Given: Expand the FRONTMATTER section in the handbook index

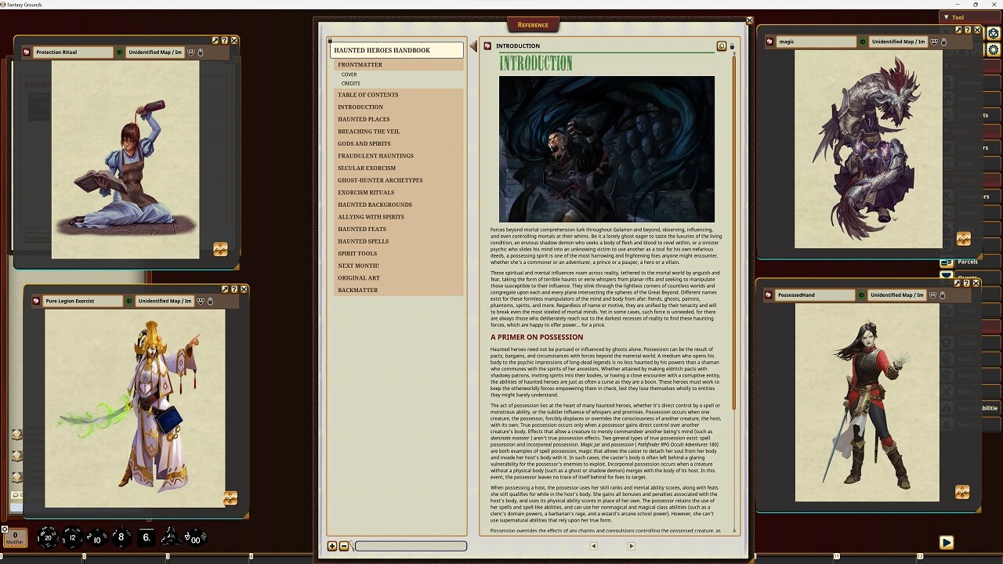Looking at the screenshot, I should (x=360, y=63).
